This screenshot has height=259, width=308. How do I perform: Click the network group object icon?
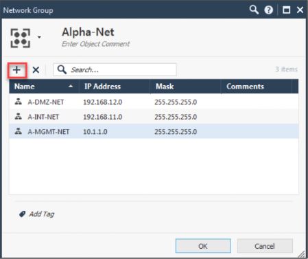coord(21,38)
